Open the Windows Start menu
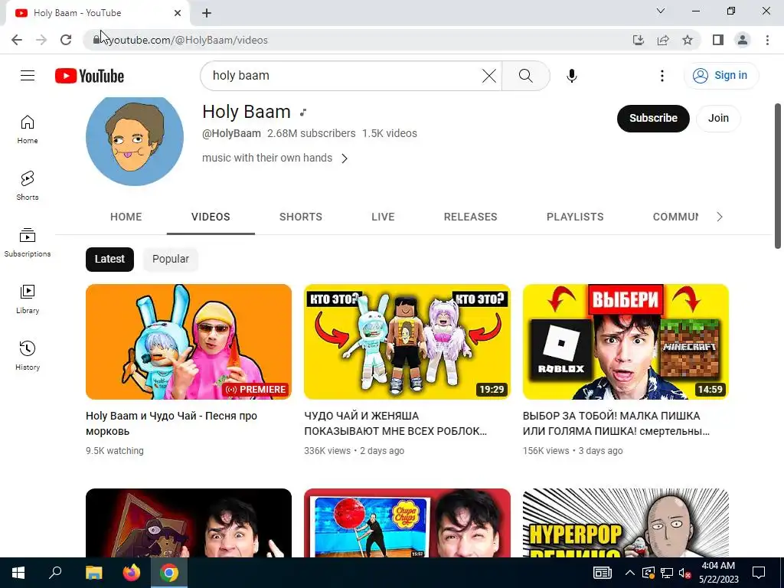 pyautogui.click(x=18, y=573)
